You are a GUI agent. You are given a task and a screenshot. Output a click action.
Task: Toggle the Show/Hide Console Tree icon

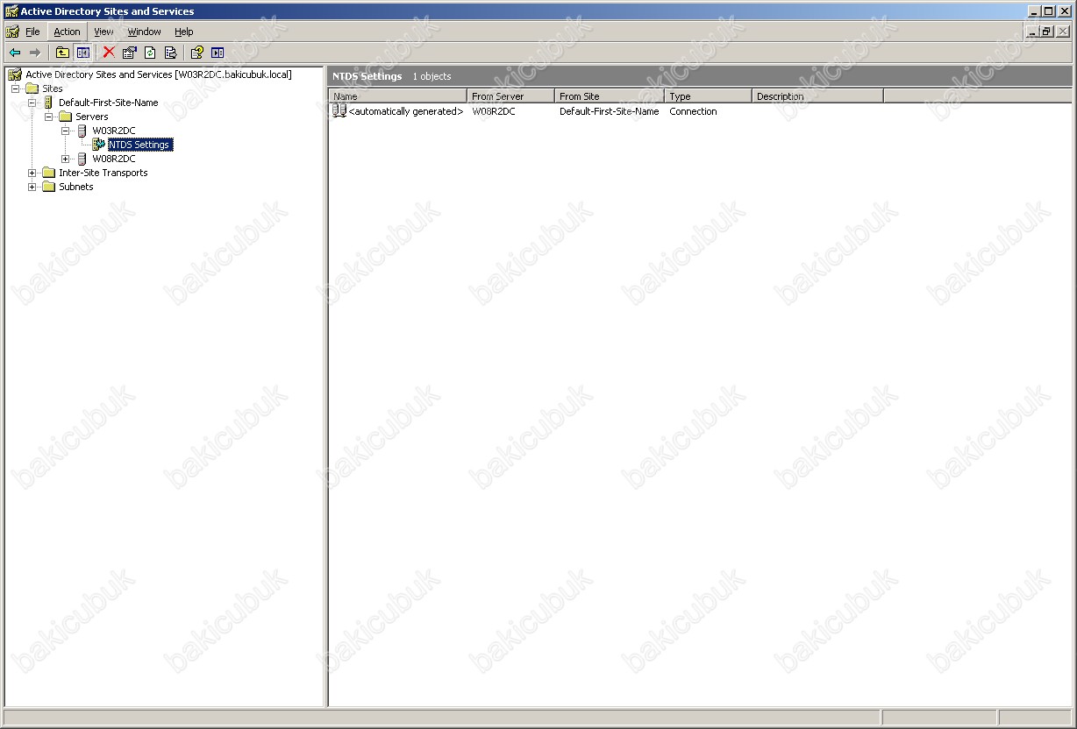[x=82, y=53]
